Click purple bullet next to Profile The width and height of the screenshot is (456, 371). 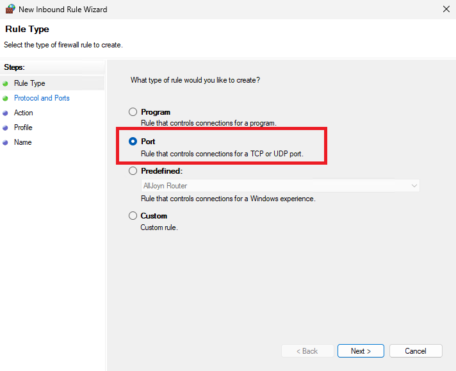[5, 128]
